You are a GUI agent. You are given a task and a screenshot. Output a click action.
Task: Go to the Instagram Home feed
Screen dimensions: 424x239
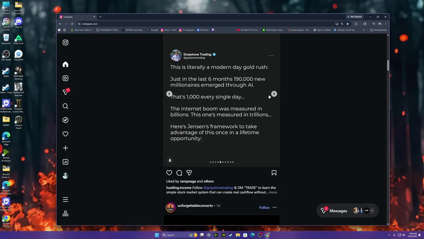tap(66, 64)
